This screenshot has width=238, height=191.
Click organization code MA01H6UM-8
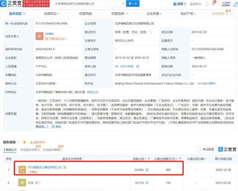click(45, 49)
